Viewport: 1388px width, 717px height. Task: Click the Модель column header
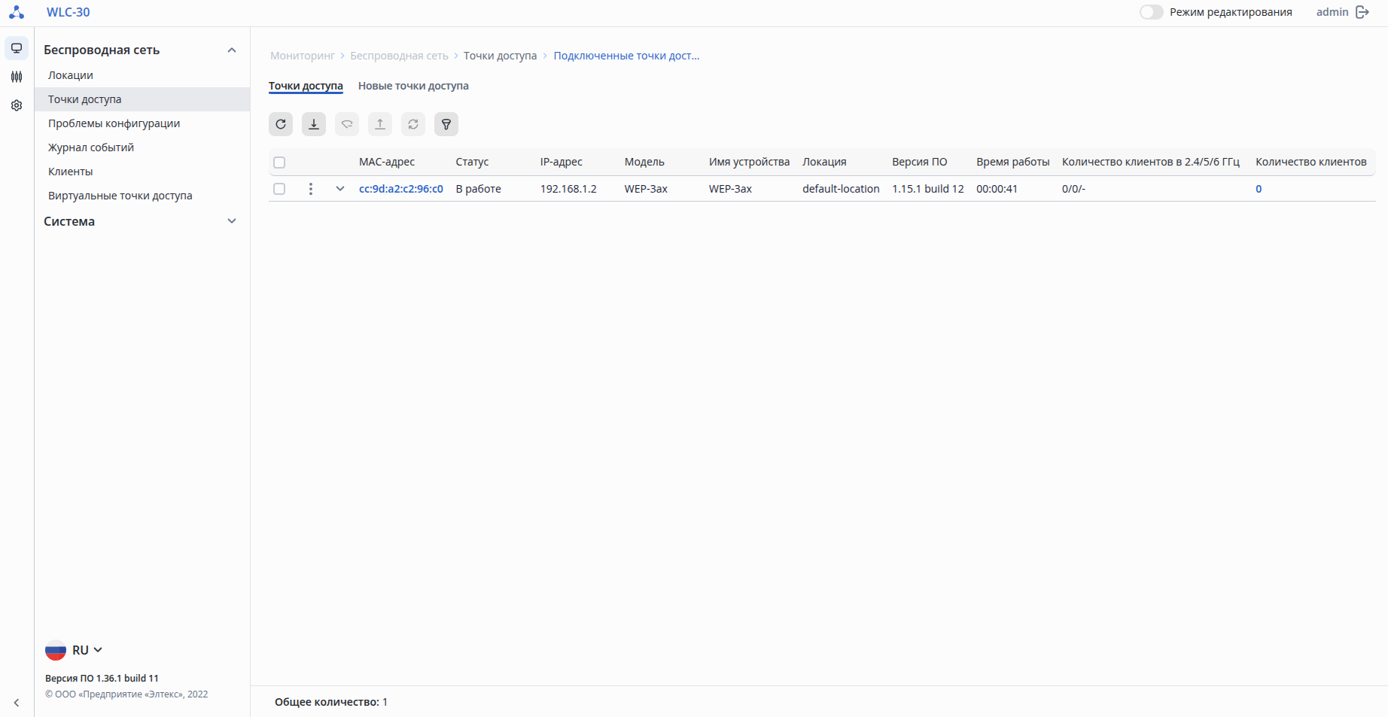644,162
